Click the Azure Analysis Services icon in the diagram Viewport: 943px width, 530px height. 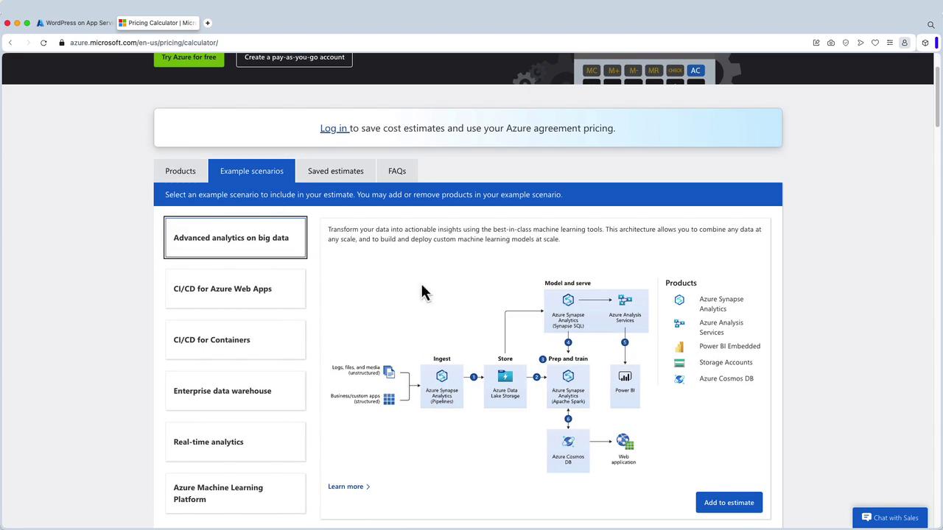click(625, 300)
